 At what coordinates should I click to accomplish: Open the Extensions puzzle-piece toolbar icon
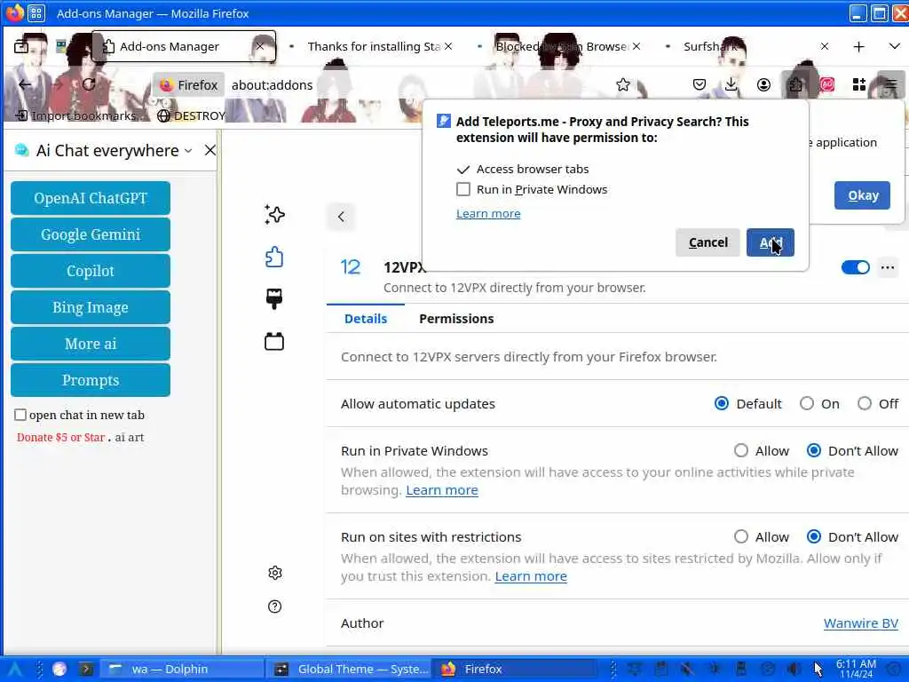tap(796, 84)
